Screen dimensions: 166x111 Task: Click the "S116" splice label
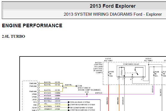(x=65, y=88)
